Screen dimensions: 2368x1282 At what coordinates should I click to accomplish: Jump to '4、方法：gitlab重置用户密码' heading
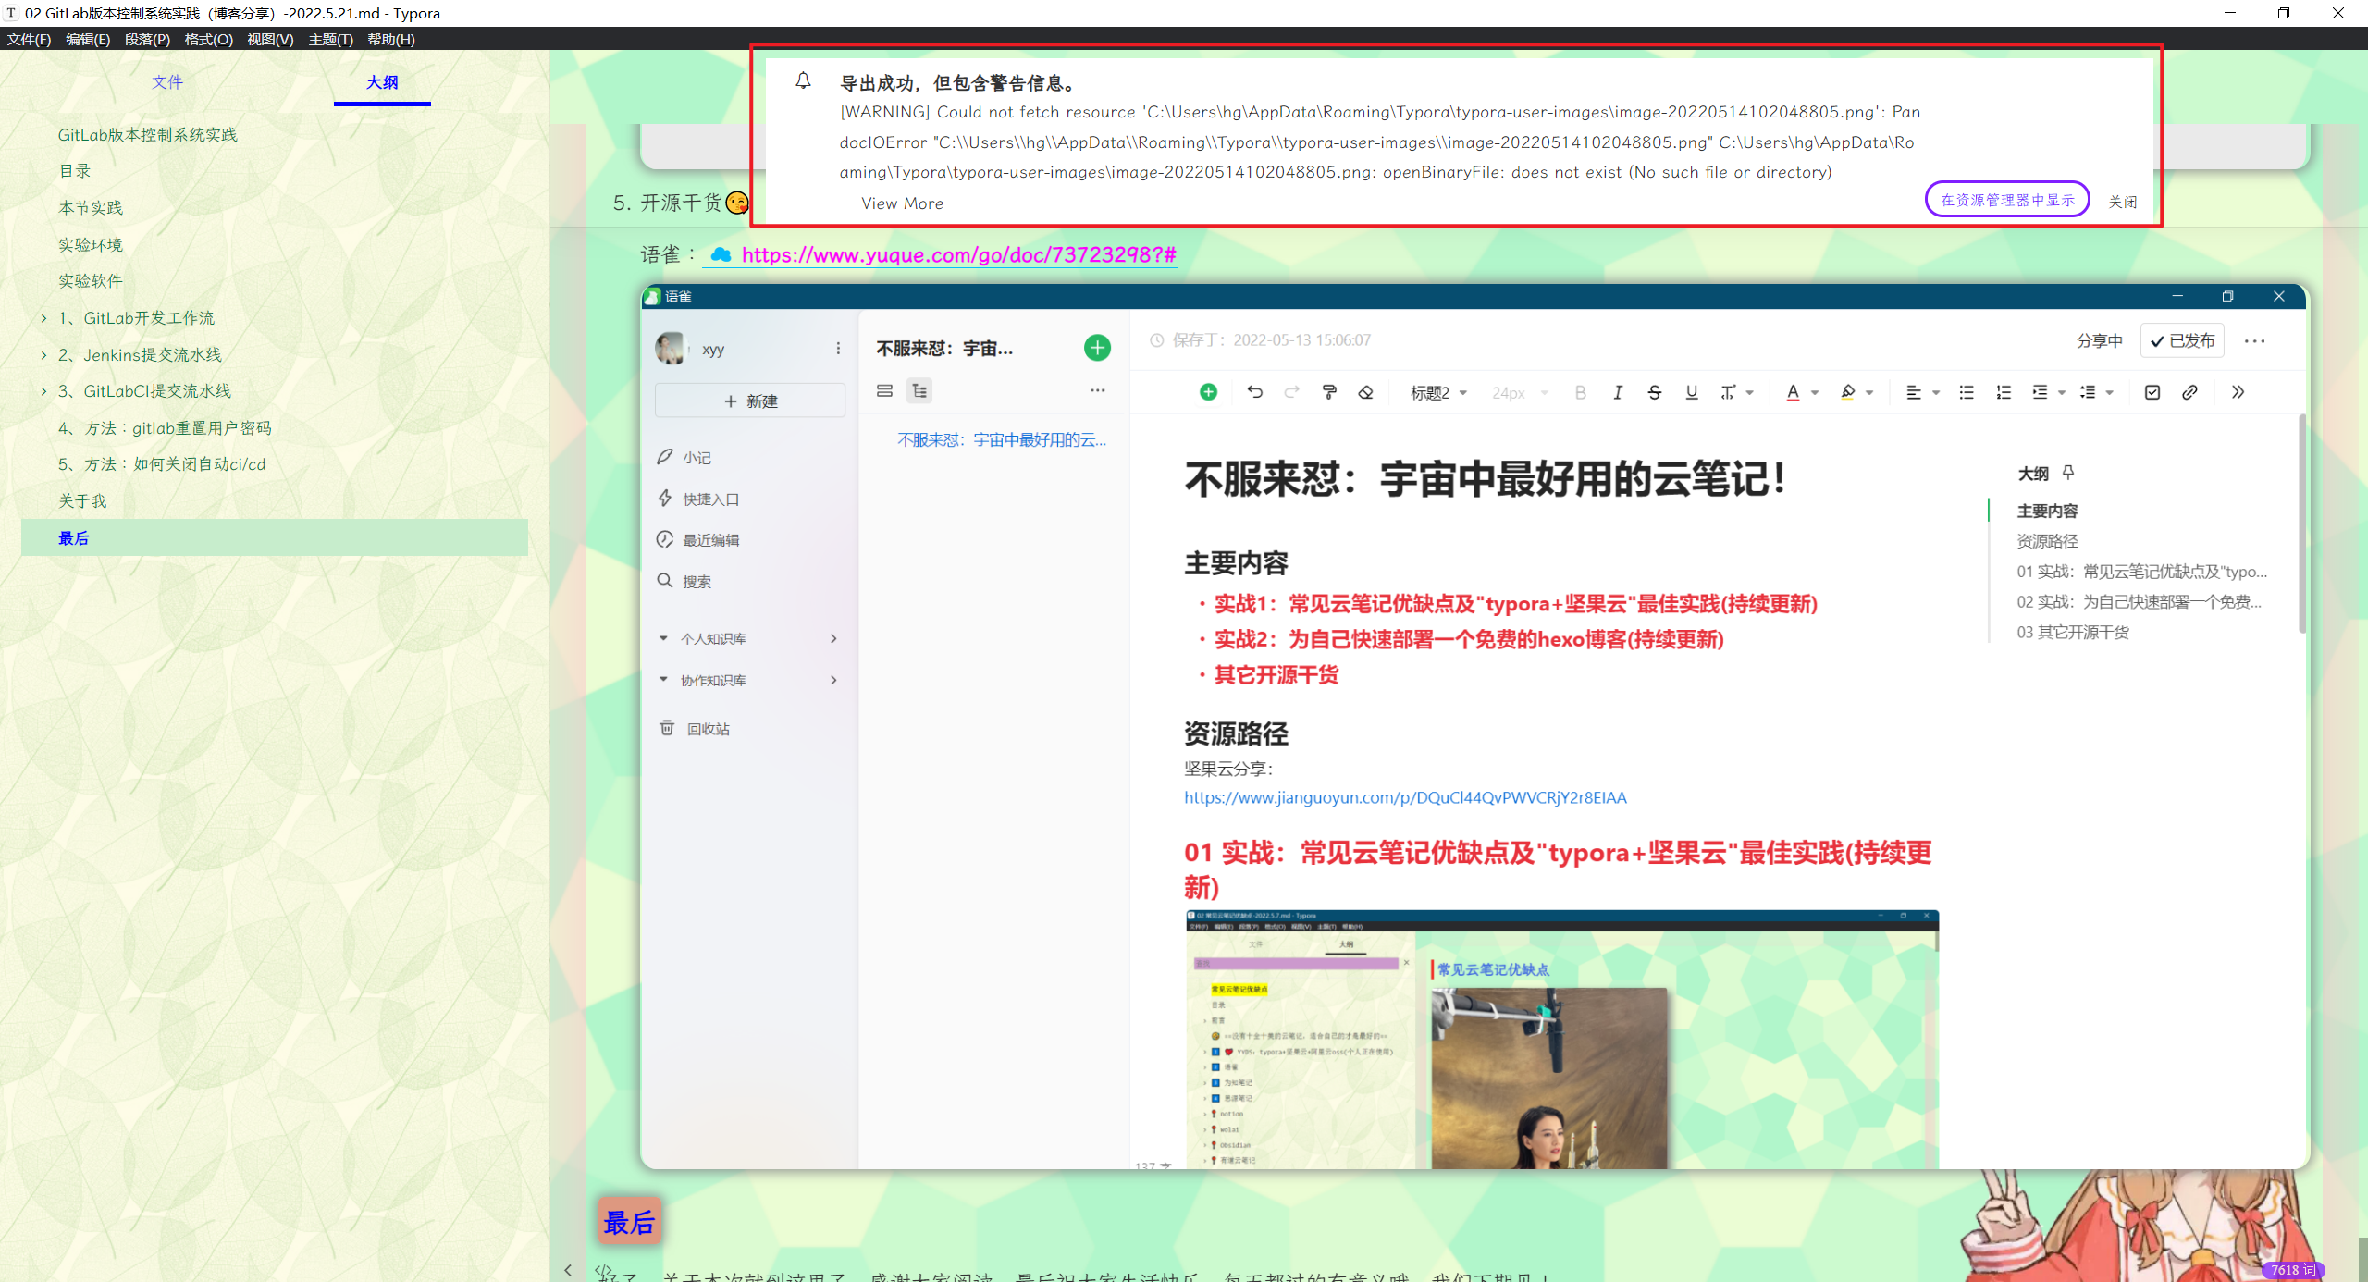165,428
